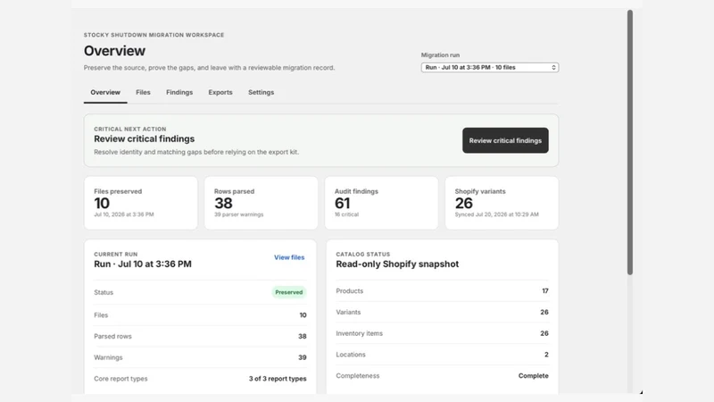Click the Core report types label
The image size is (714, 402).
pyautogui.click(x=120, y=379)
